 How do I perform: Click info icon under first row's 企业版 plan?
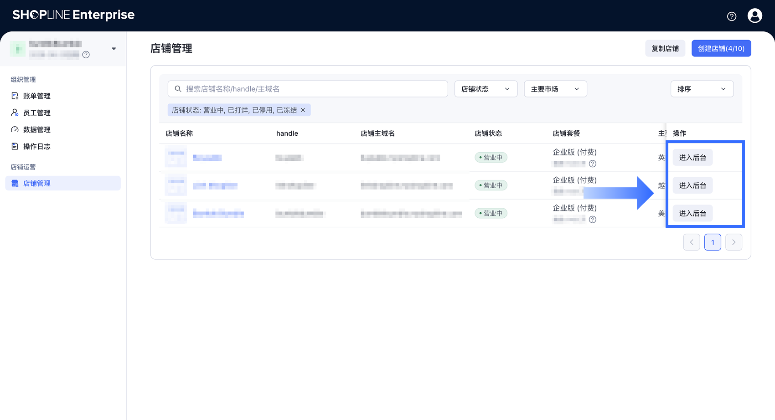(x=593, y=164)
